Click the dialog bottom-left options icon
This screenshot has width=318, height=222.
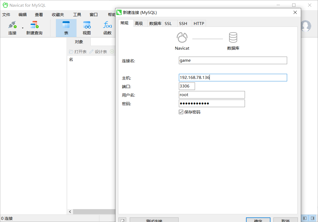point(122,220)
